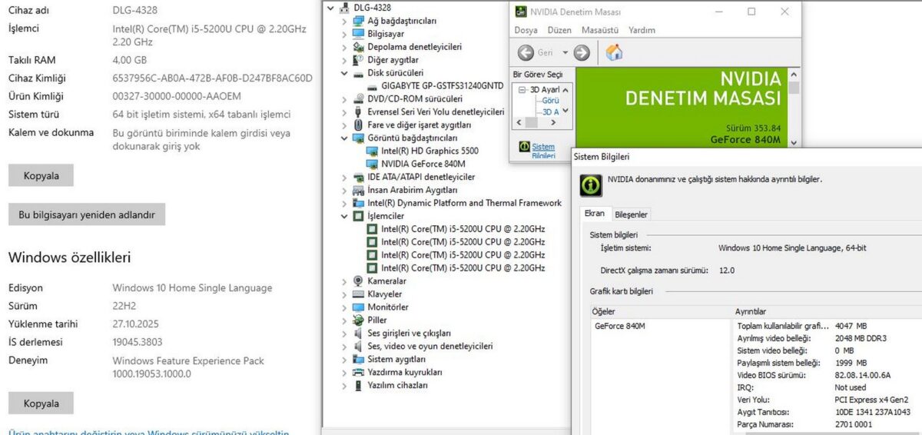Switch to the Ekran tab
Image resolution: width=922 pixels, height=435 pixels.
pyautogui.click(x=595, y=214)
